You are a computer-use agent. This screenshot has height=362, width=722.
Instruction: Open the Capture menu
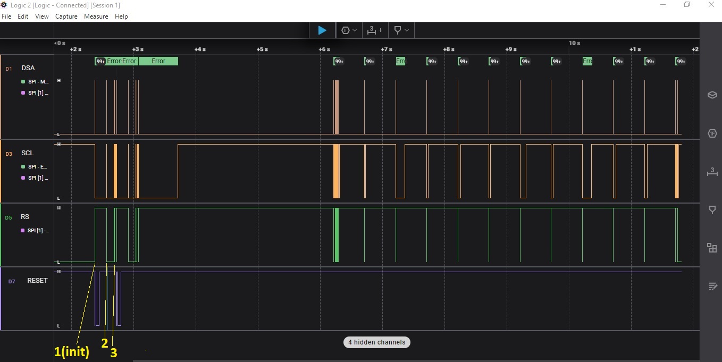pos(66,16)
